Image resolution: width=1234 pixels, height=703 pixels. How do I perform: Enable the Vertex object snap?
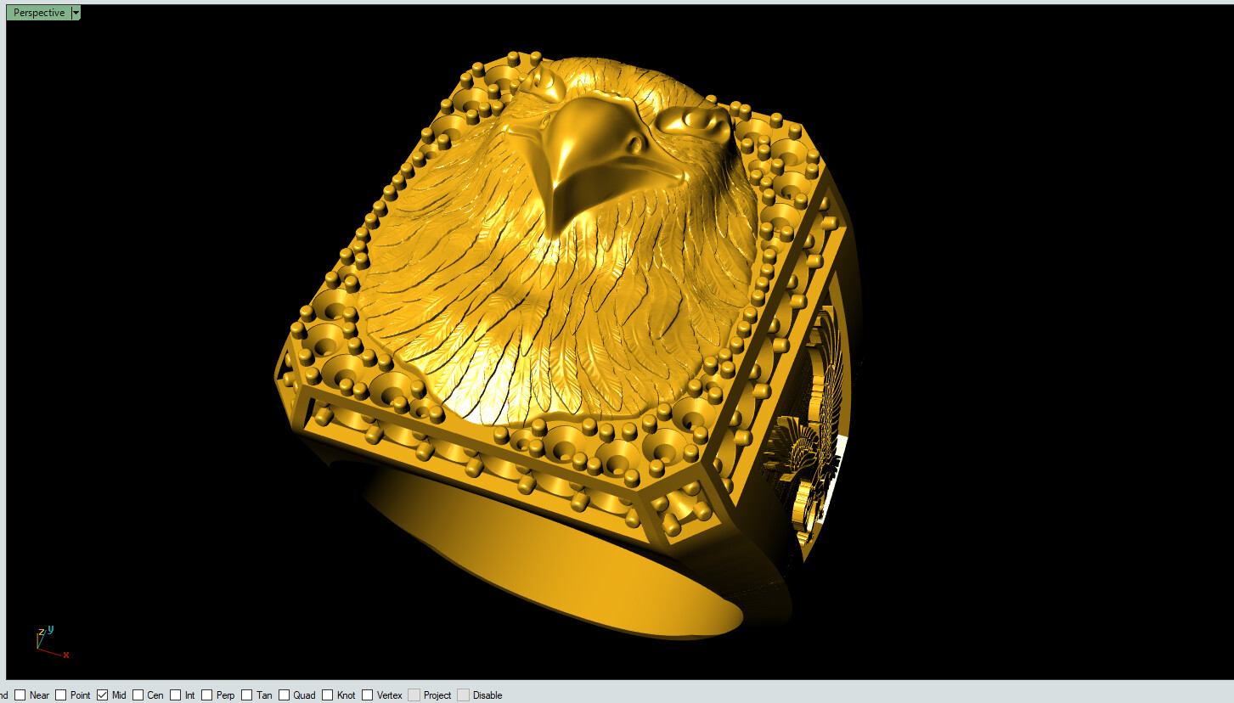pyautogui.click(x=368, y=695)
